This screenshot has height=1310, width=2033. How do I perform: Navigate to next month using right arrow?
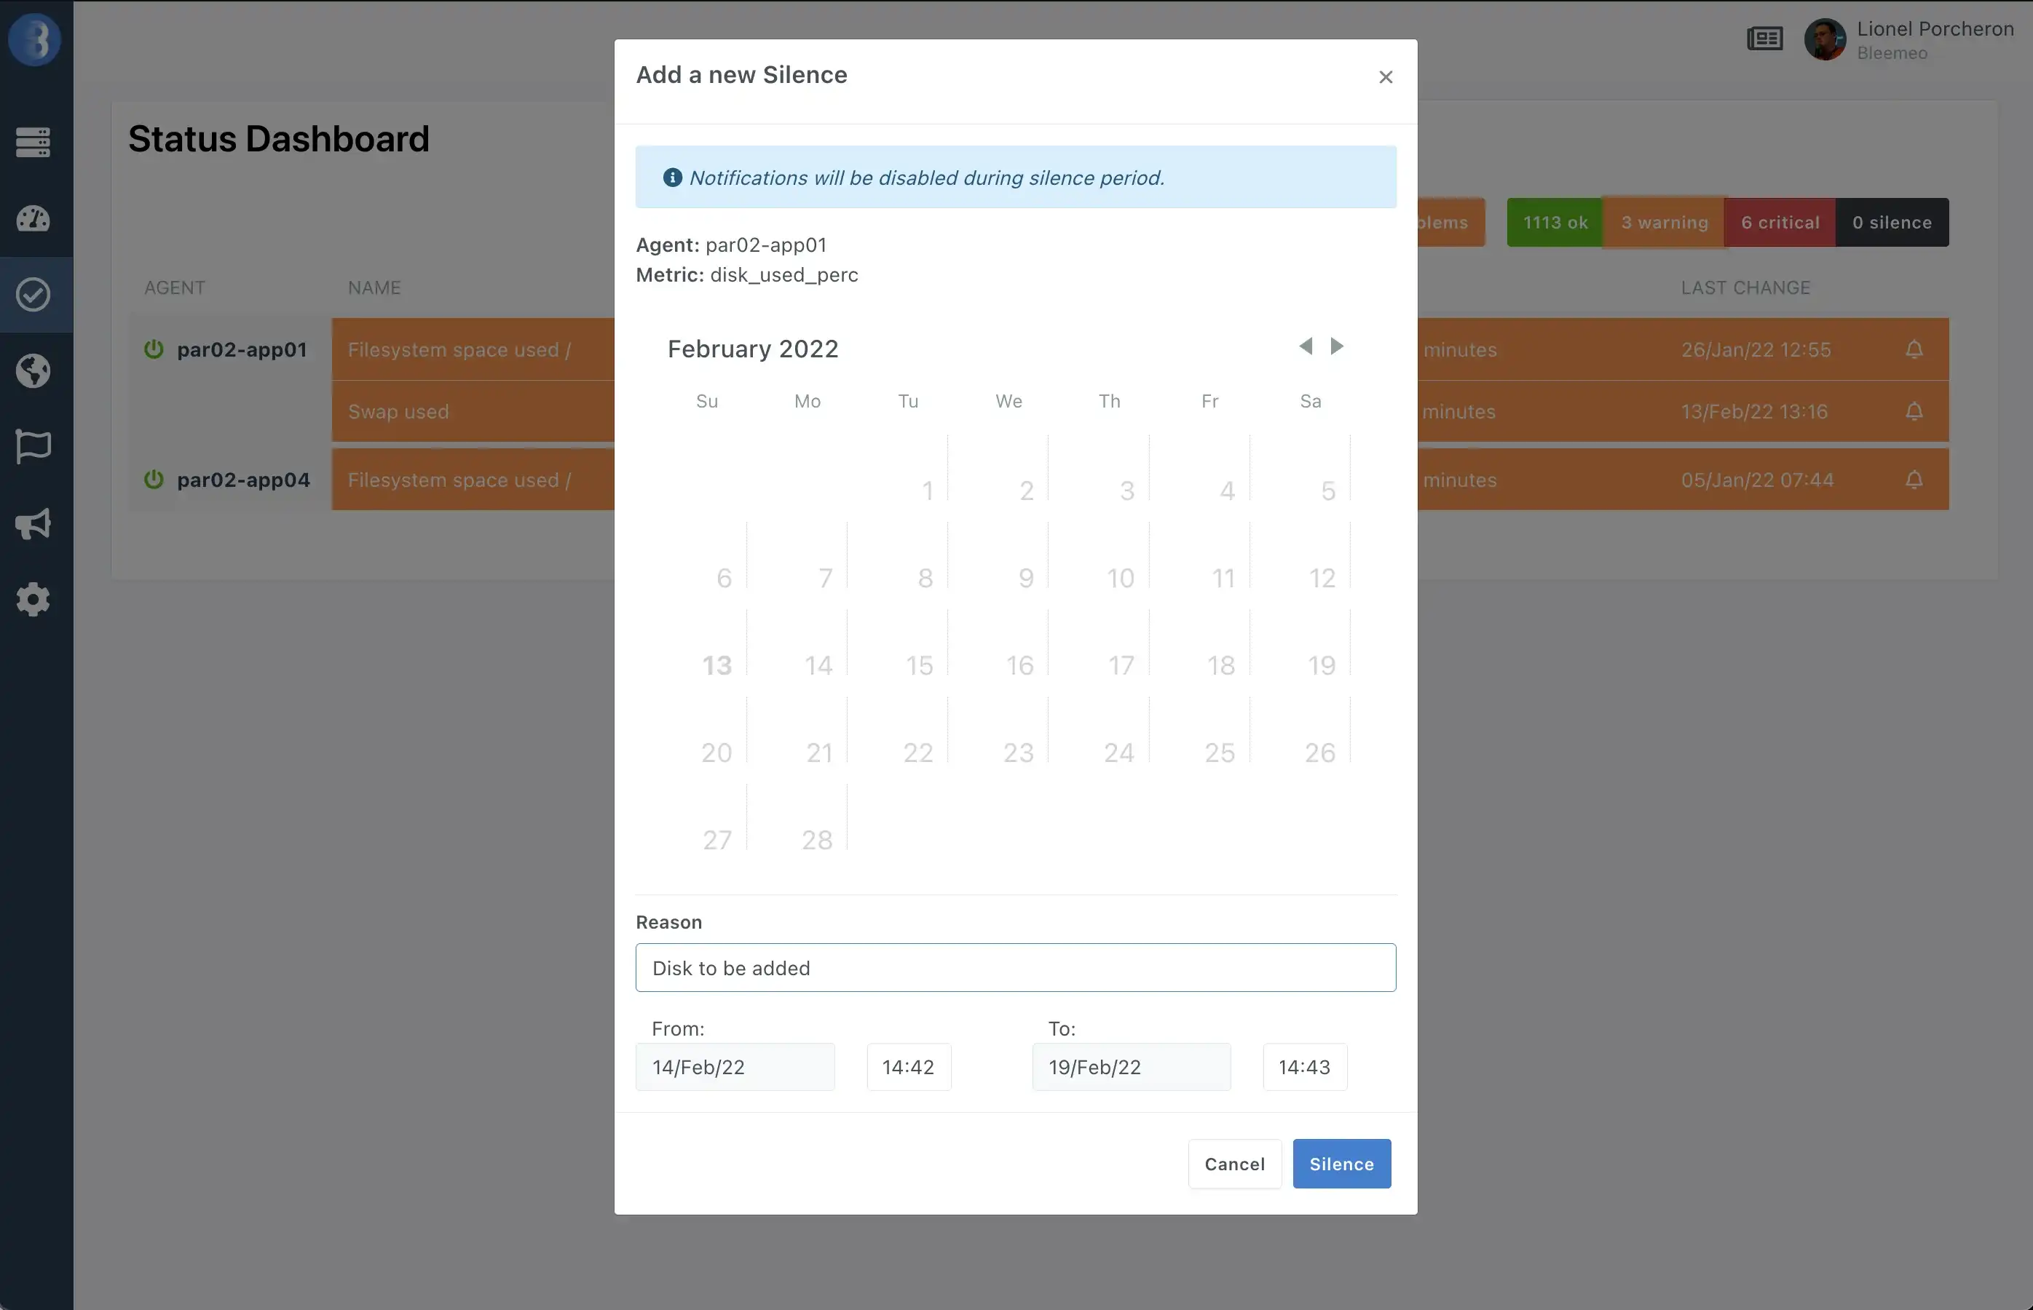pos(1335,346)
